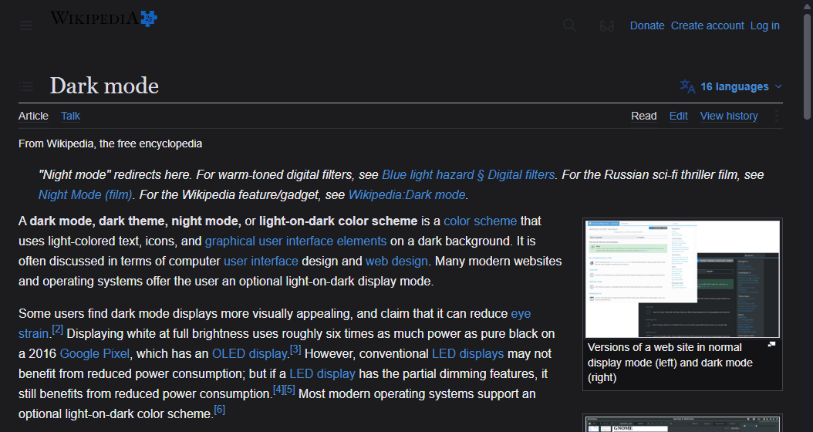Open the Edit tab
The height and width of the screenshot is (432, 813).
click(678, 116)
